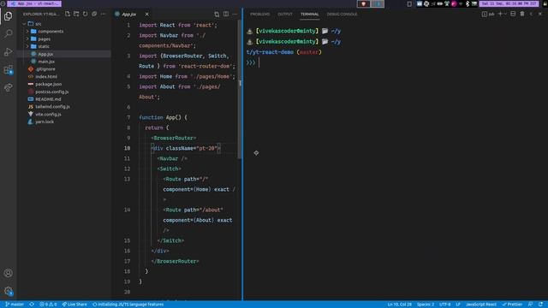548x308 pixels.
Task: Collapse all folders in Explorer
Action: (x=94, y=14)
